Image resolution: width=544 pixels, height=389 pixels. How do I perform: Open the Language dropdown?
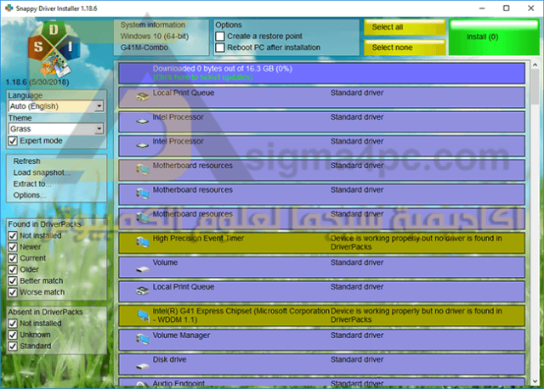point(56,106)
